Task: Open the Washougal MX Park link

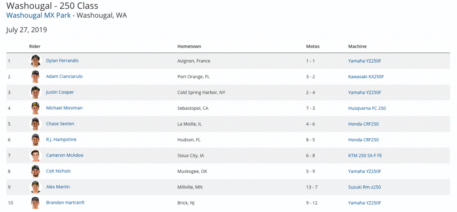Action: [x=38, y=15]
